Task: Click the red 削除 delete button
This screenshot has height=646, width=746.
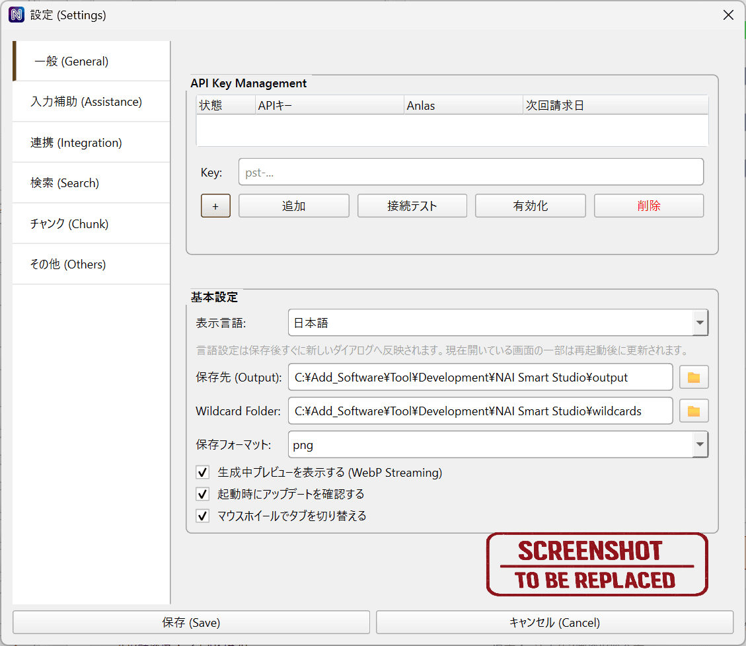Action: [648, 206]
